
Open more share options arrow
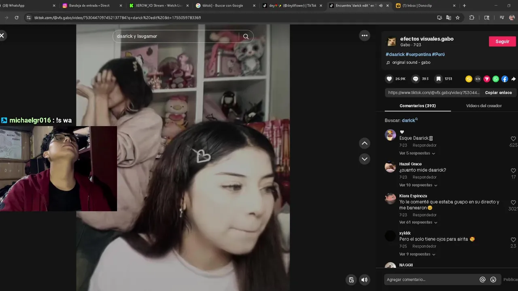[514, 79]
